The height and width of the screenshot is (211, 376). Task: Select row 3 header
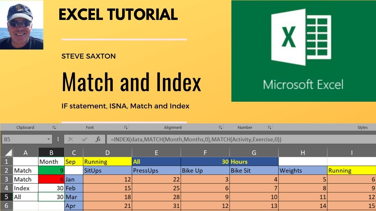(6, 179)
